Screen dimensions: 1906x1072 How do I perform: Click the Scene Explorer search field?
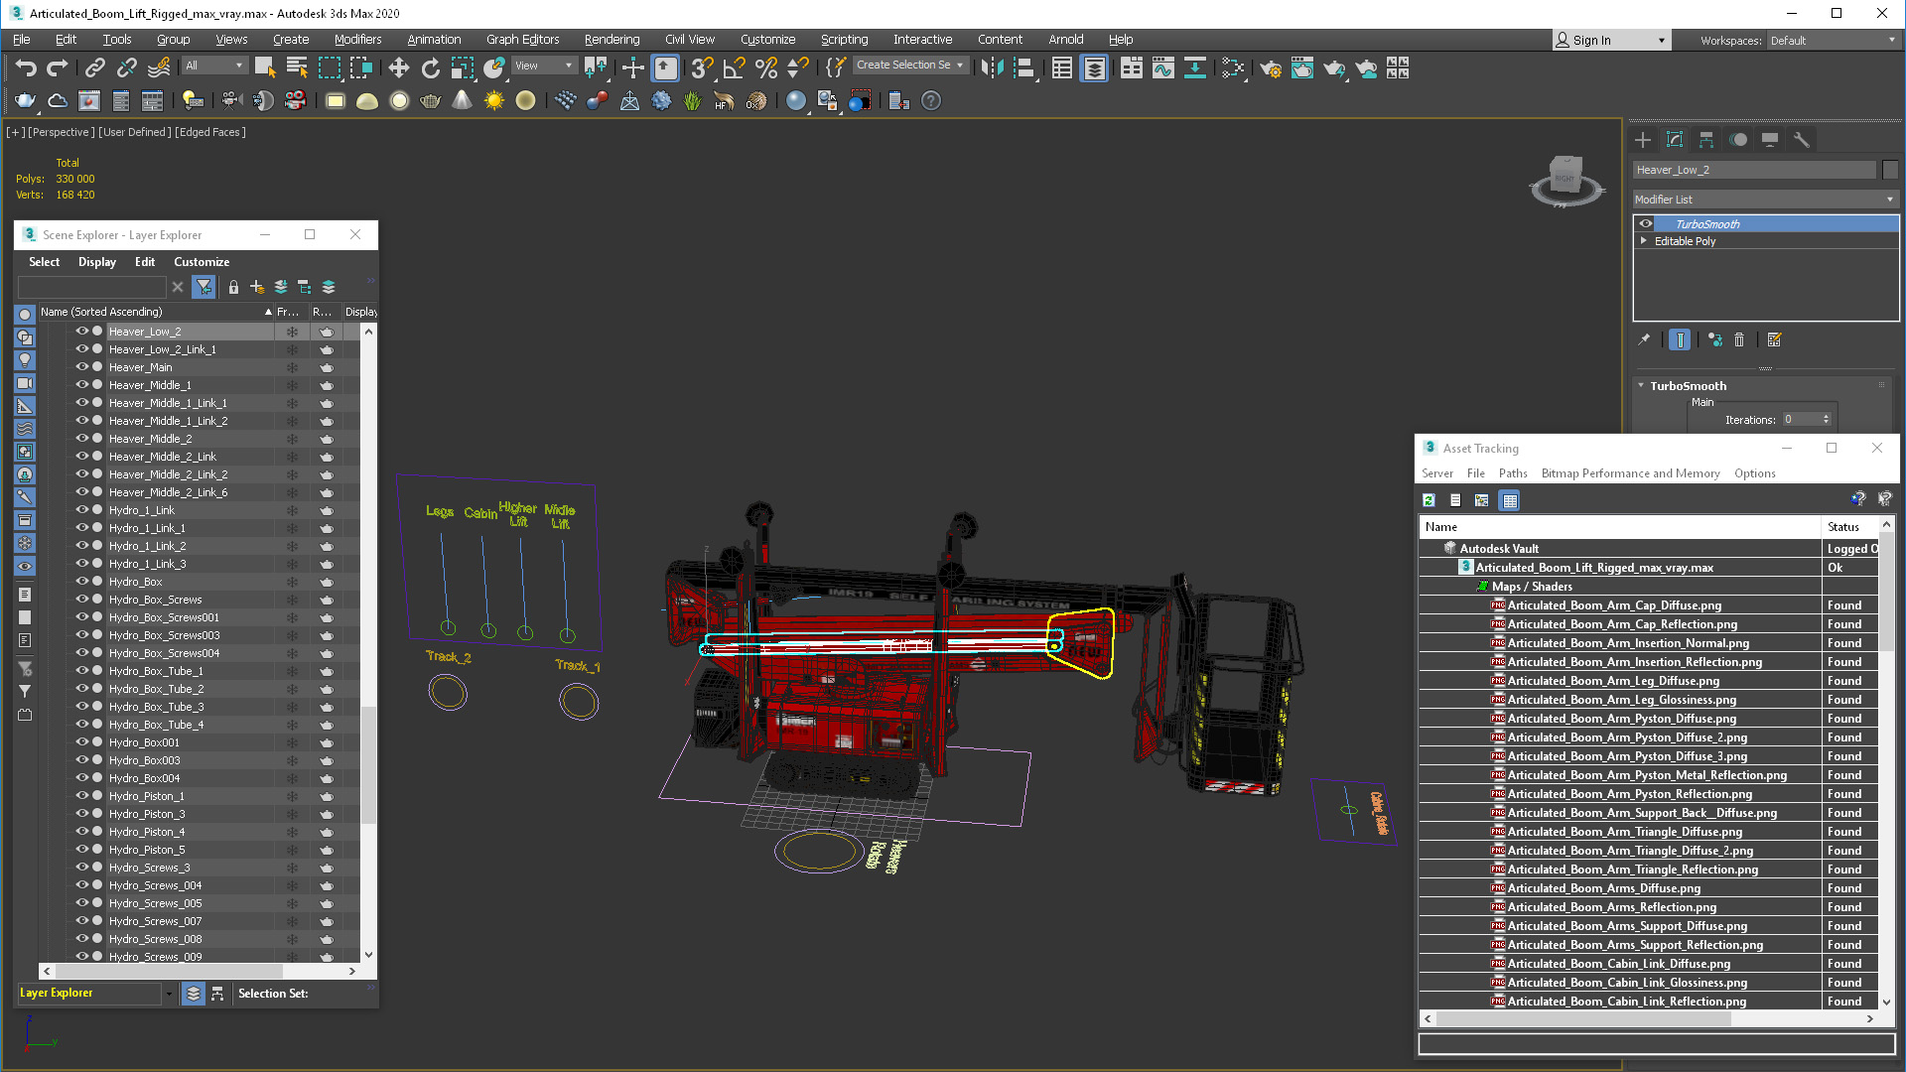click(x=92, y=287)
